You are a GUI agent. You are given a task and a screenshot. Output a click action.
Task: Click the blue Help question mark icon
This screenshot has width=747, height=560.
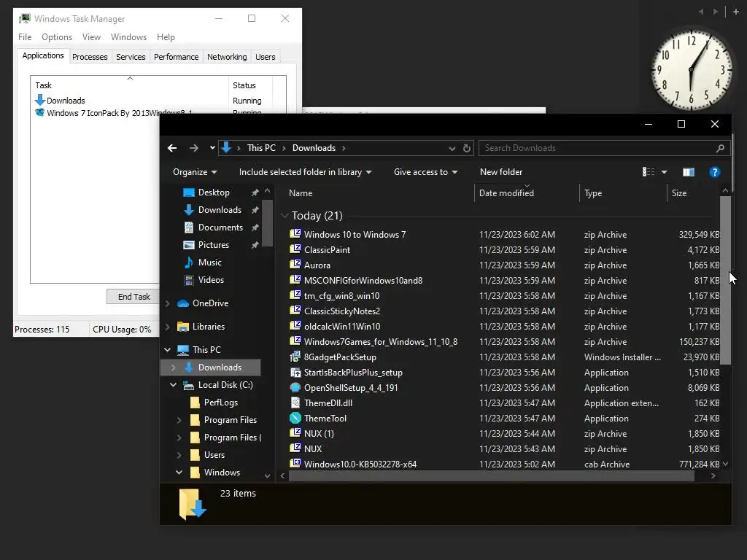click(x=715, y=172)
